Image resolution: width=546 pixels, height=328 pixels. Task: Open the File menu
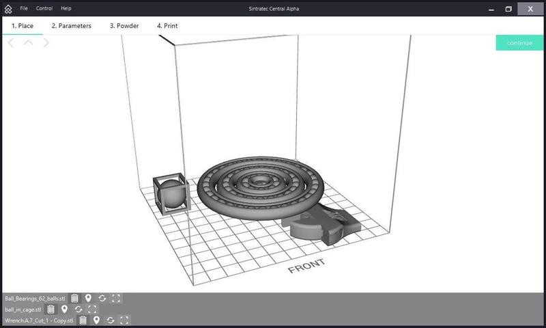pyautogui.click(x=24, y=8)
